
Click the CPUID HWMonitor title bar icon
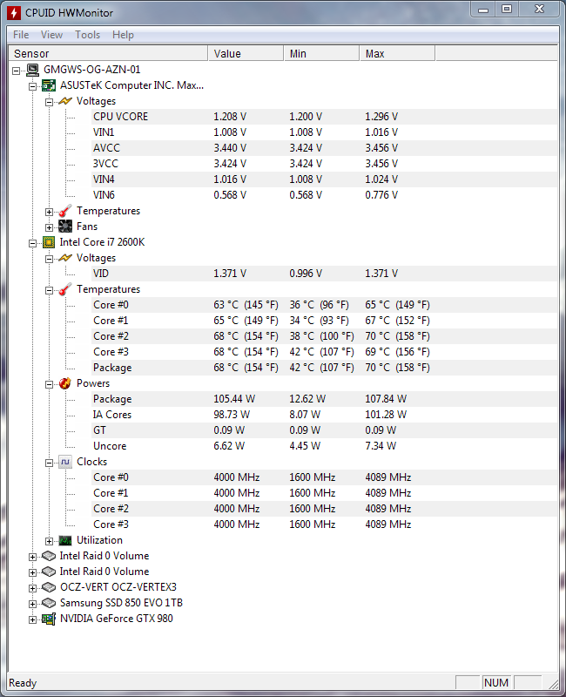click(14, 13)
